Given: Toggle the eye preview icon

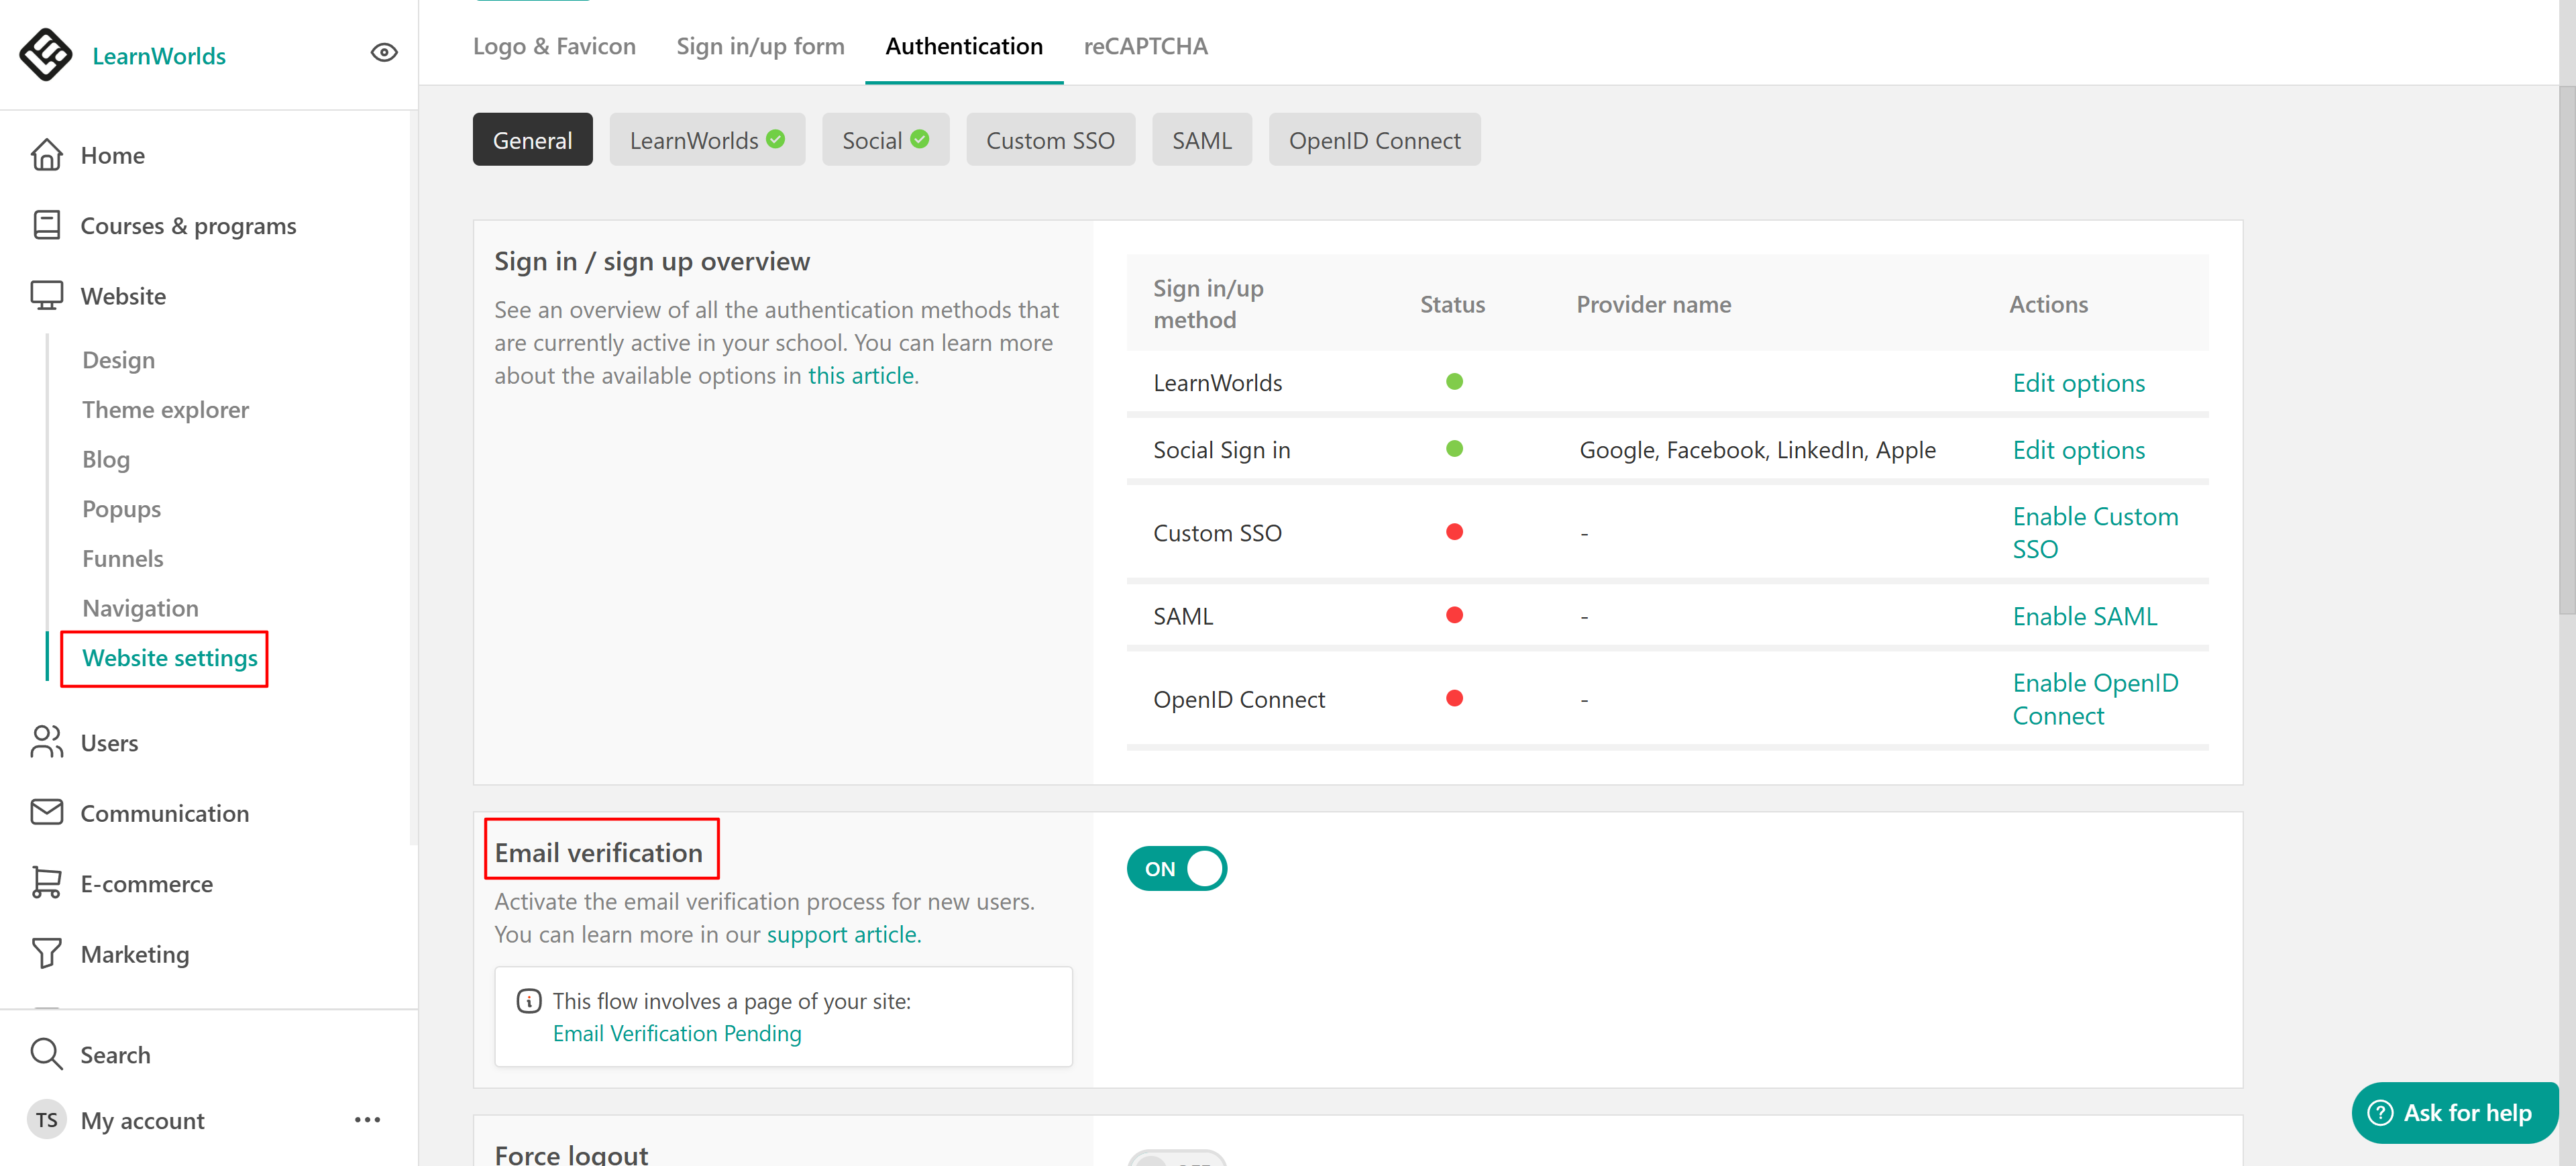Looking at the screenshot, I should point(384,53).
